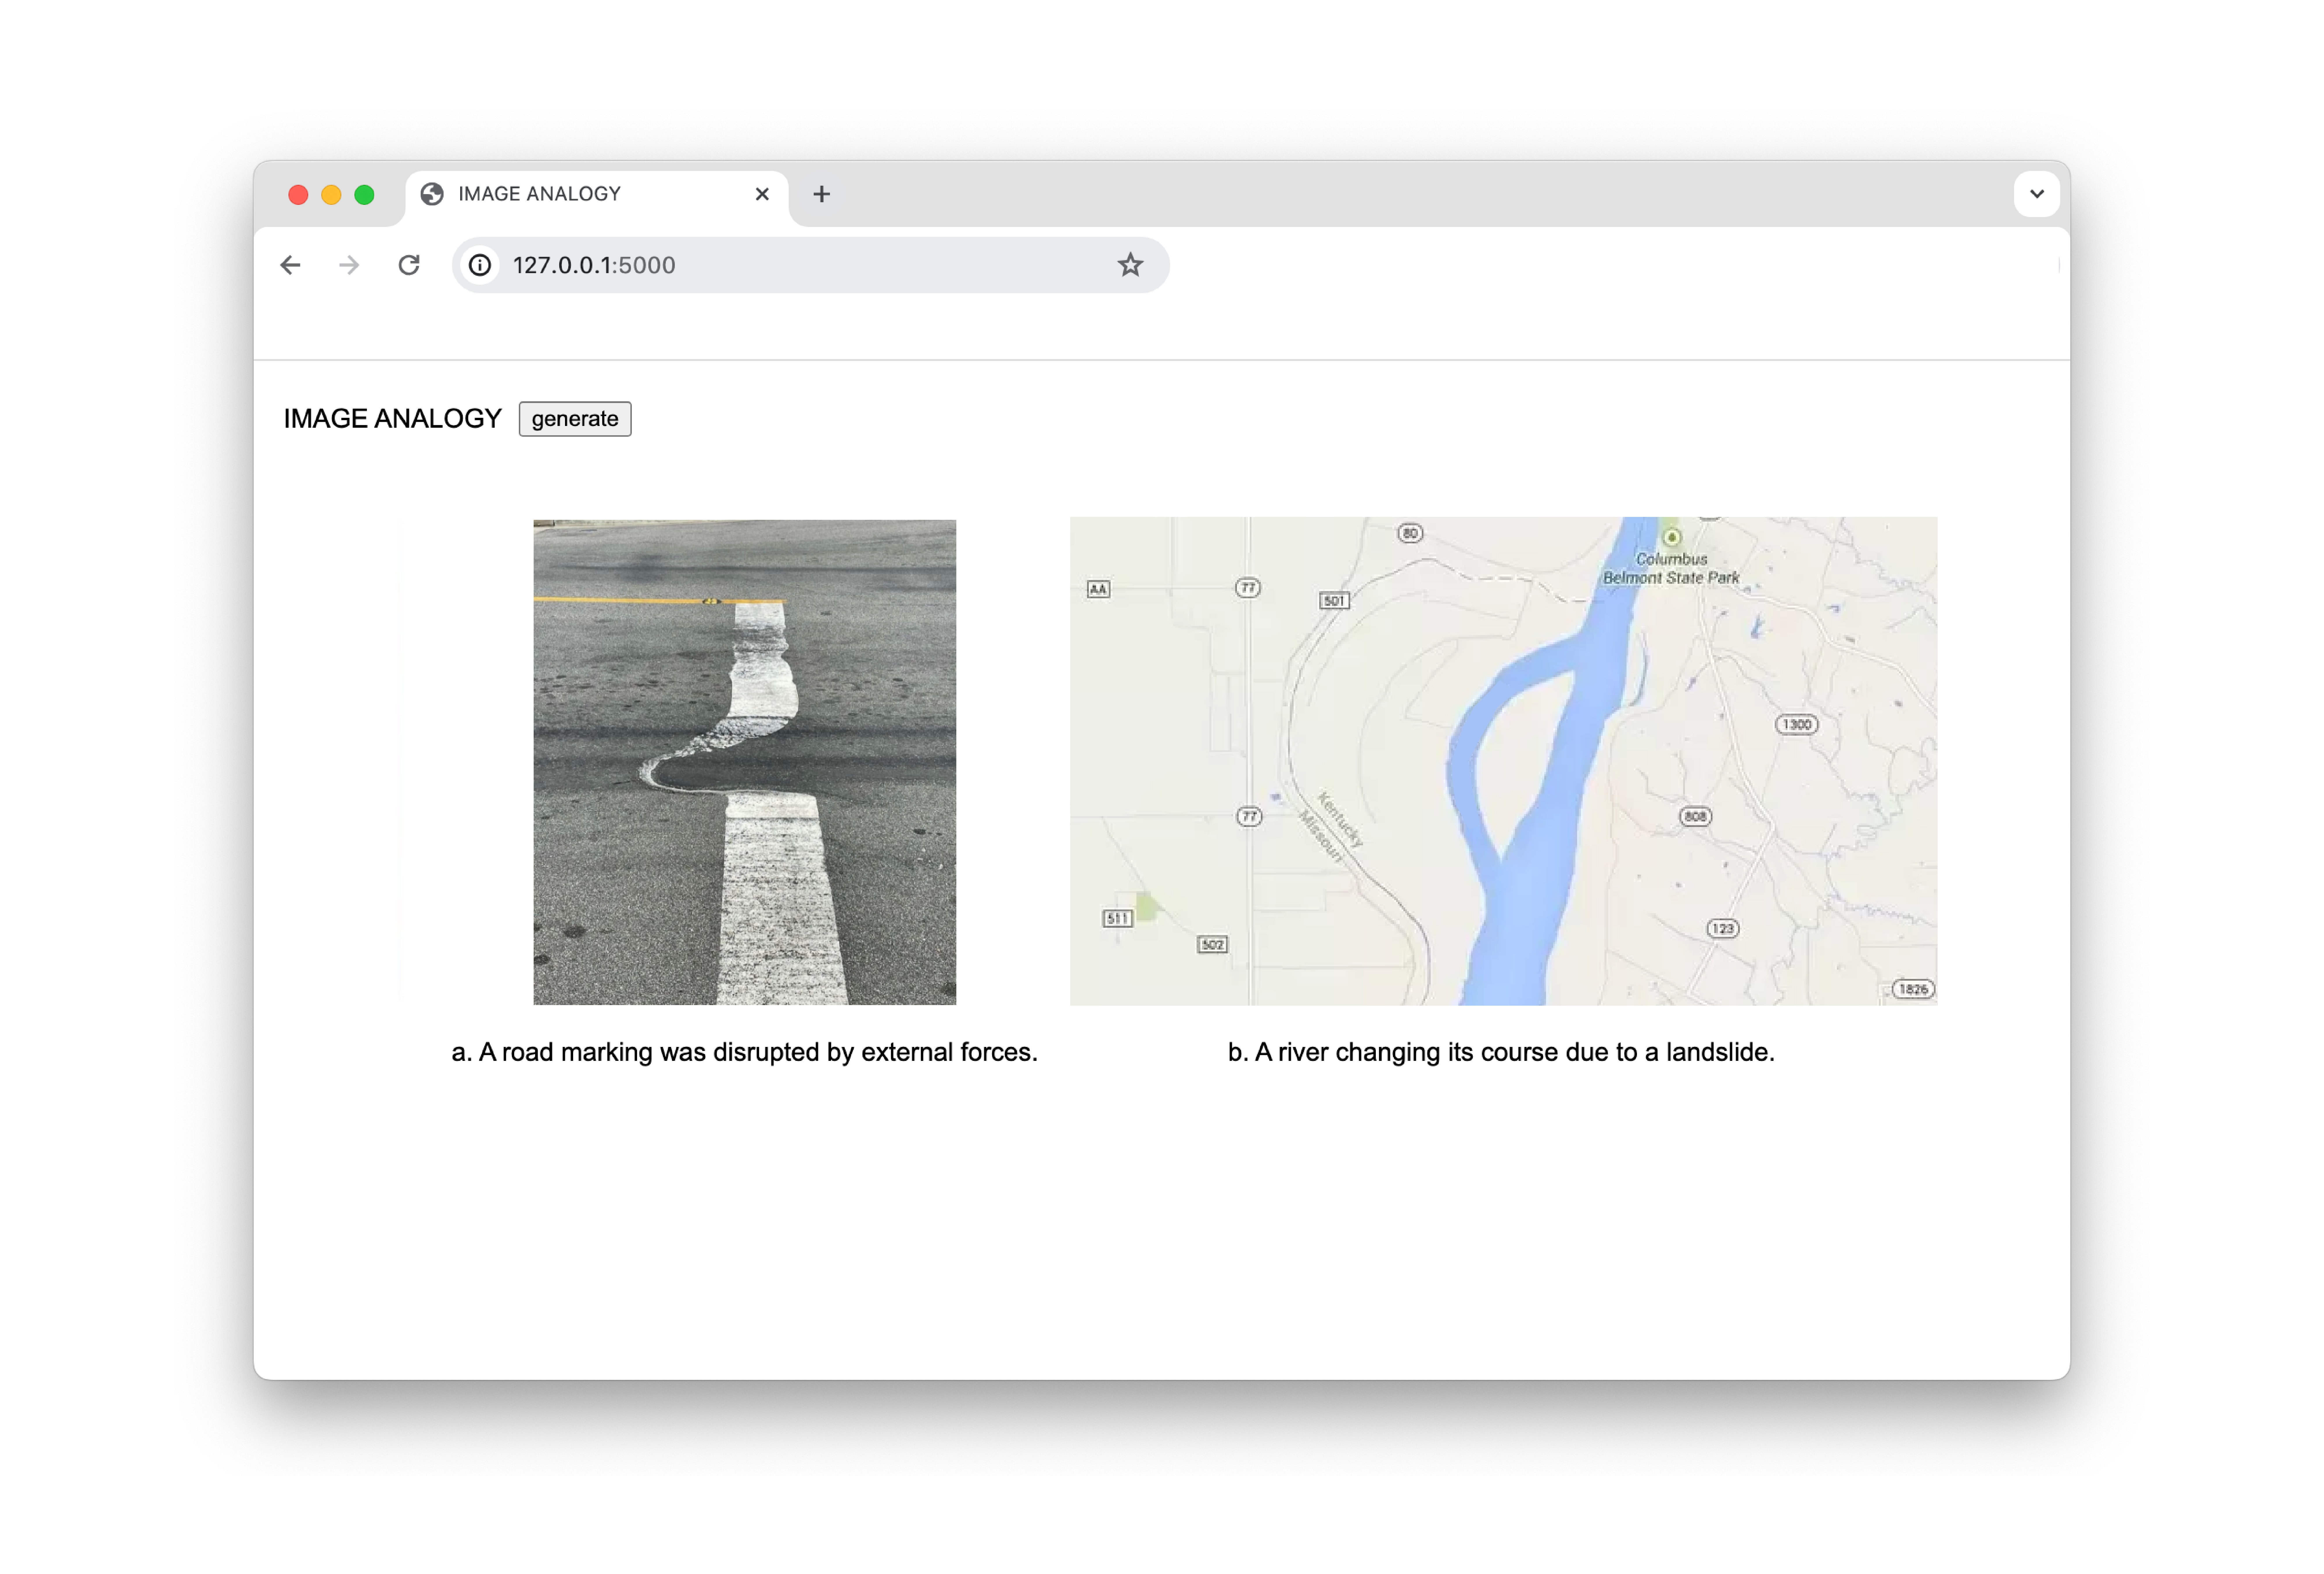Screen dimensions: 2324x1574
Task: Click the globe favicon on the tab
Action: (x=432, y=194)
